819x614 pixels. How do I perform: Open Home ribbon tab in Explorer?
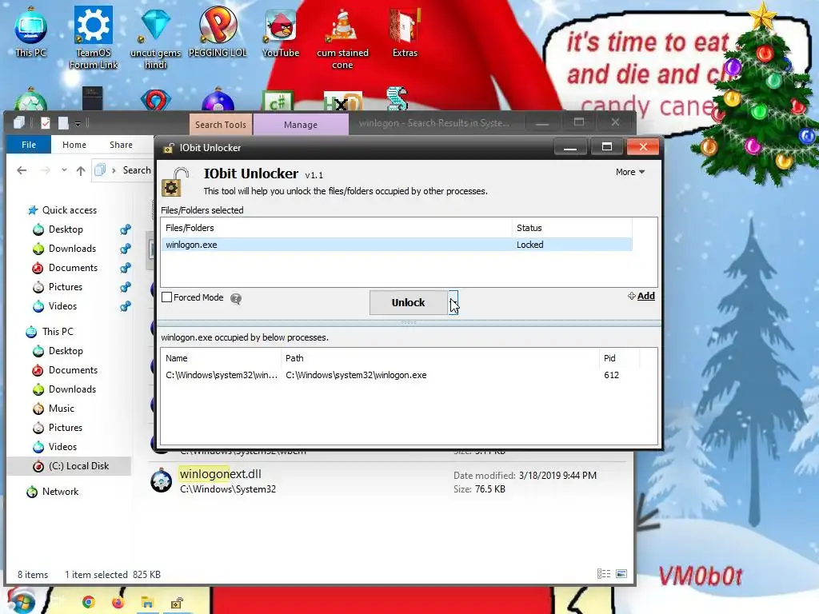tap(74, 145)
